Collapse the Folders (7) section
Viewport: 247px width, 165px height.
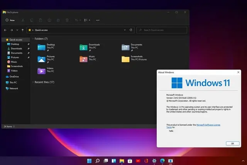click(x=33, y=39)
